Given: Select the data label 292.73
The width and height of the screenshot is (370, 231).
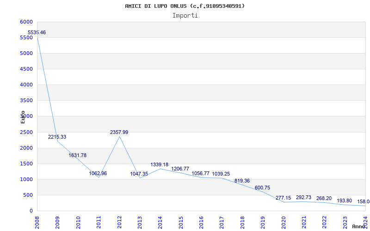Looking at the screenshot, I should 304,198.
